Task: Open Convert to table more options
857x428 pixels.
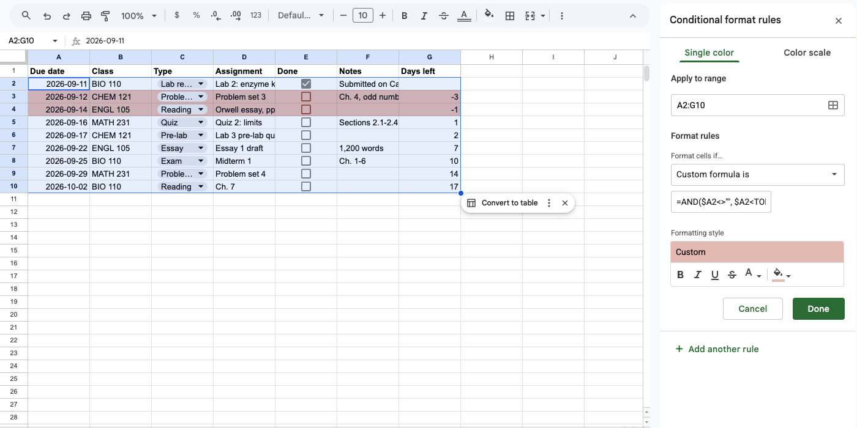Action: point(549,203)
